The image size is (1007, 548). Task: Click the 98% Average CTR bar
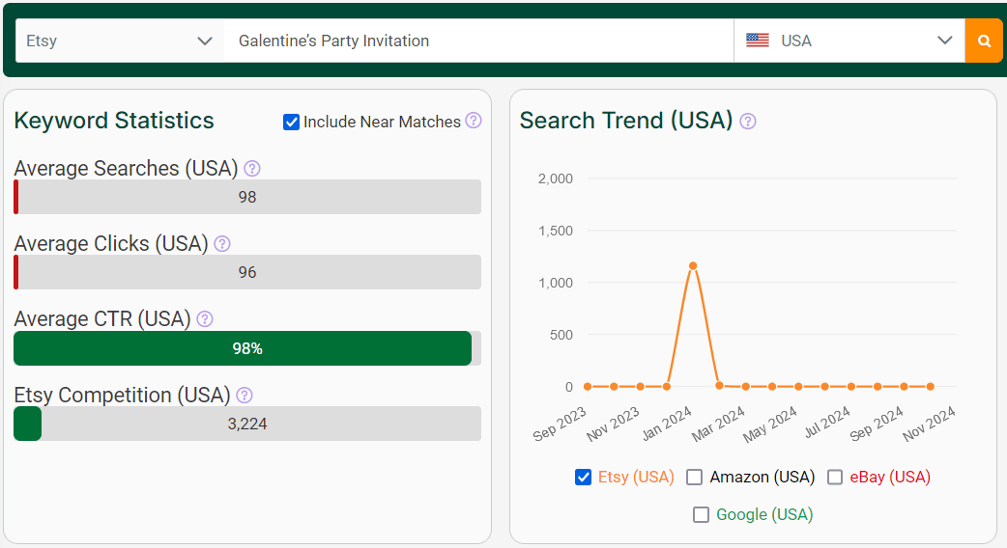point(247,348)
